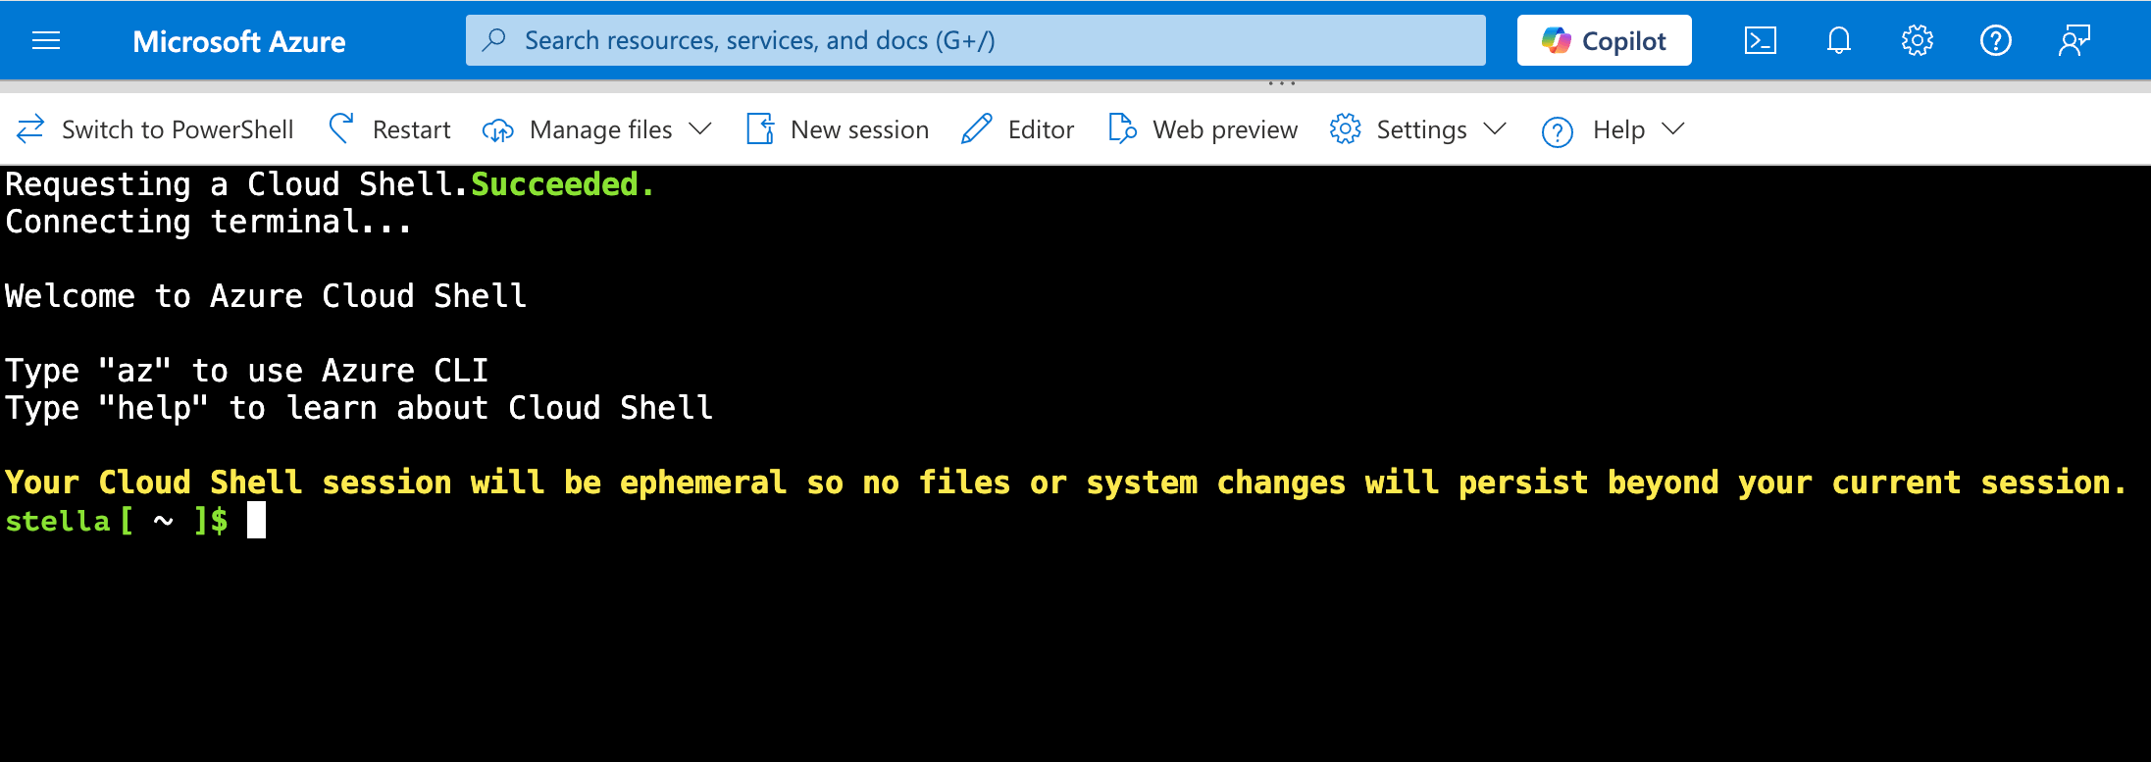Start a New session in Cloud Shell

[x=838, y=128]
